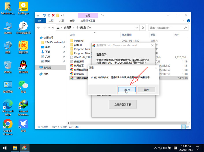Click 否(N) to cancel installation

point(147,90)
